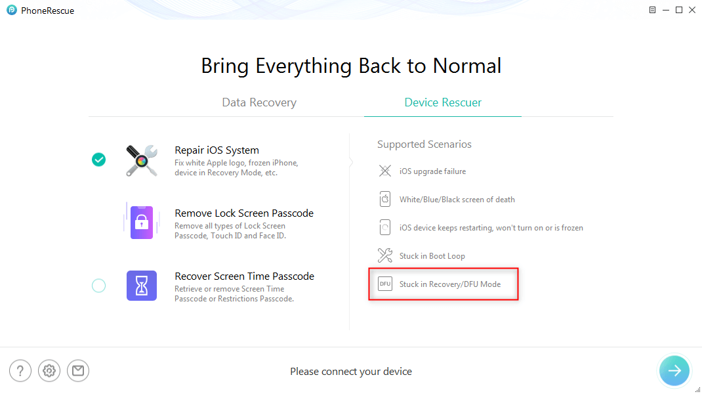Click the envelope feedback icon
Viewport: 702px width, 394px height.
pyautogui.click(x=78, y=371)
